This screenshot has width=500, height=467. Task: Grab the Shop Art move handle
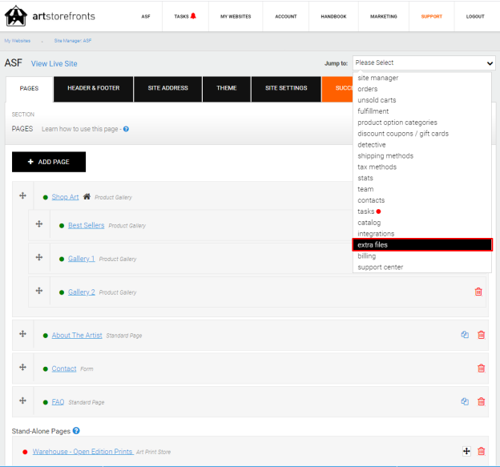pyautogui.click(x=22, y=195)
